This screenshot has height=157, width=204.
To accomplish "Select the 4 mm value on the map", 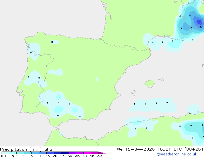I will click(x=181, y=29).
